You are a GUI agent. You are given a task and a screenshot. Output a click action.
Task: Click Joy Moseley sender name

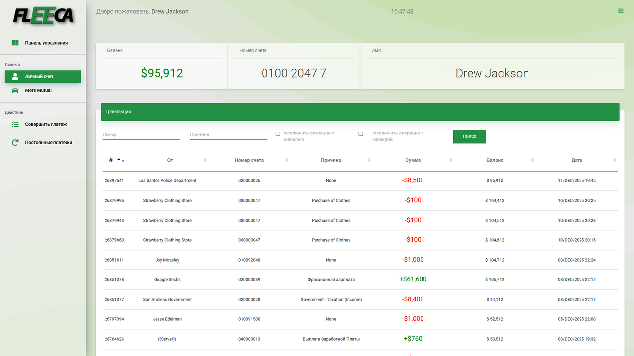click(167, 260)
